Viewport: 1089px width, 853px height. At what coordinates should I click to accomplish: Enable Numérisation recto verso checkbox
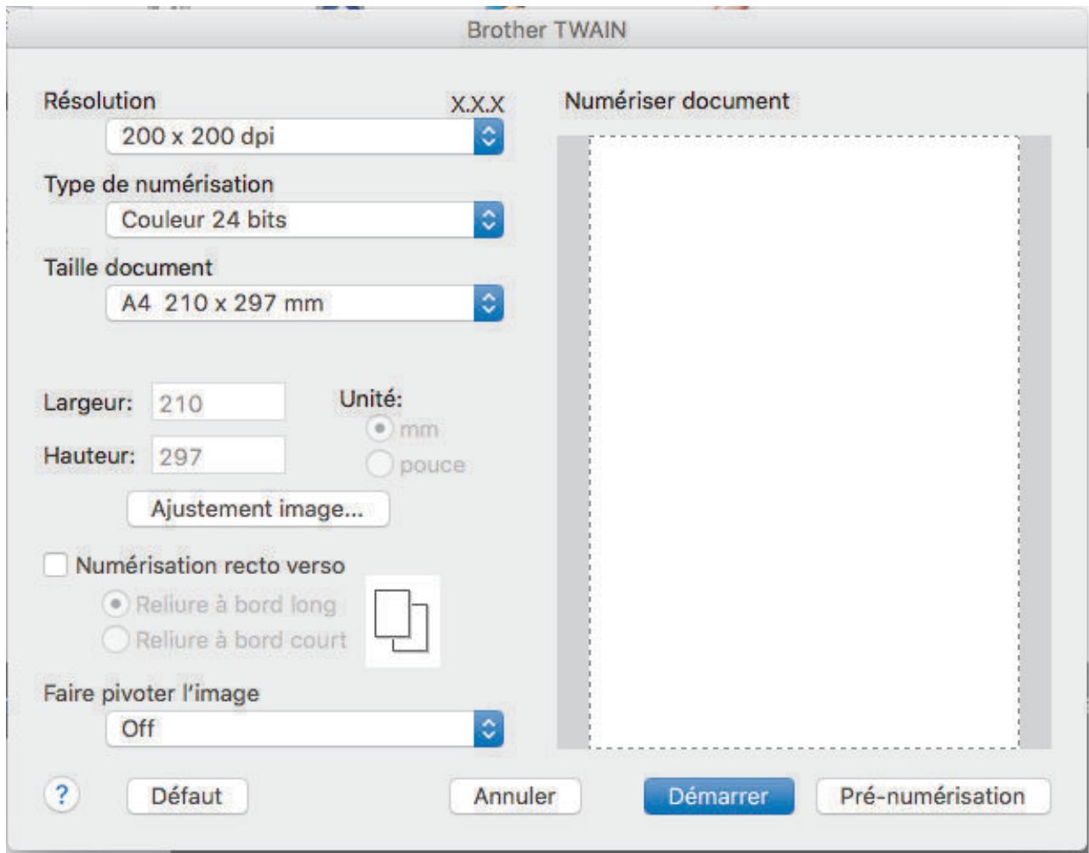tap(55, 566)
